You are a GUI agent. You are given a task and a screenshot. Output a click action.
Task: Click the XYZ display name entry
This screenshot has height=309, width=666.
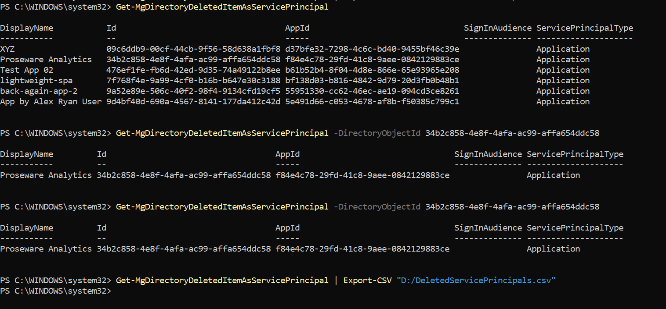pos(7,49)
